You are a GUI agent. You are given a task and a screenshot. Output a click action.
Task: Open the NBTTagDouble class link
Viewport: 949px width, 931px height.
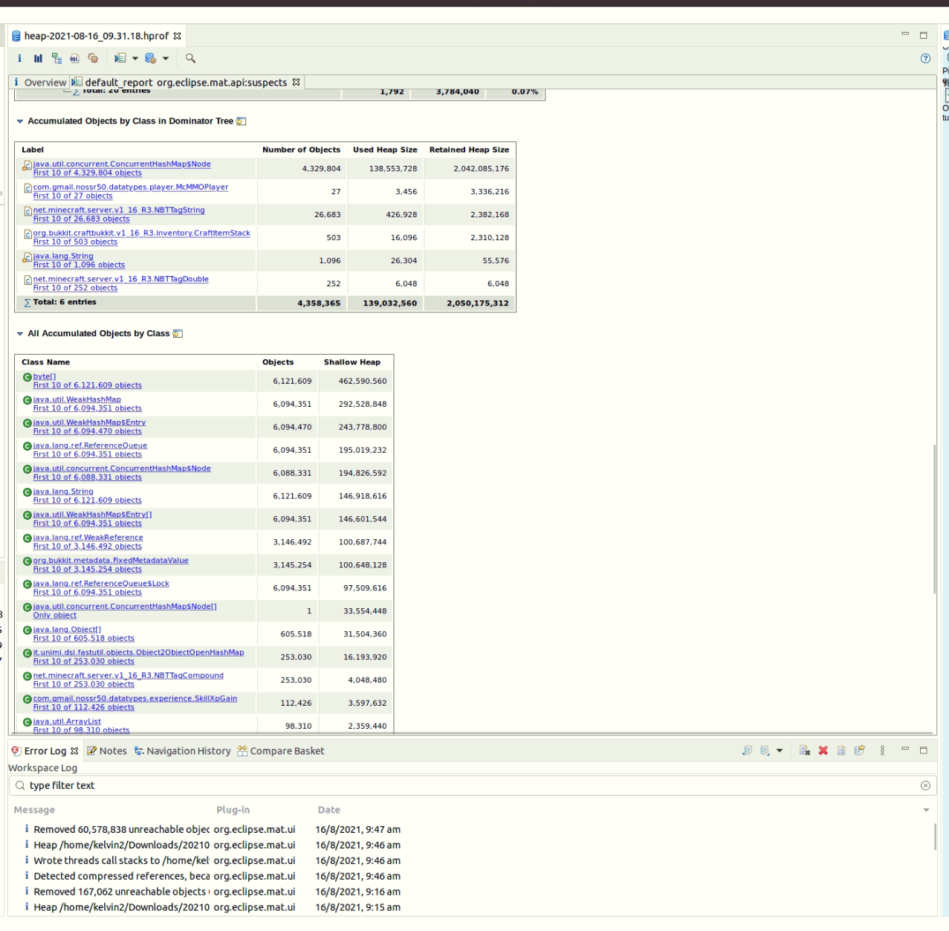[121, 280]
